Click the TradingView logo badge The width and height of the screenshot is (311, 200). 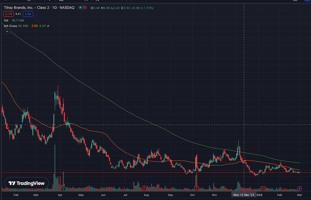tap(26, 183)
